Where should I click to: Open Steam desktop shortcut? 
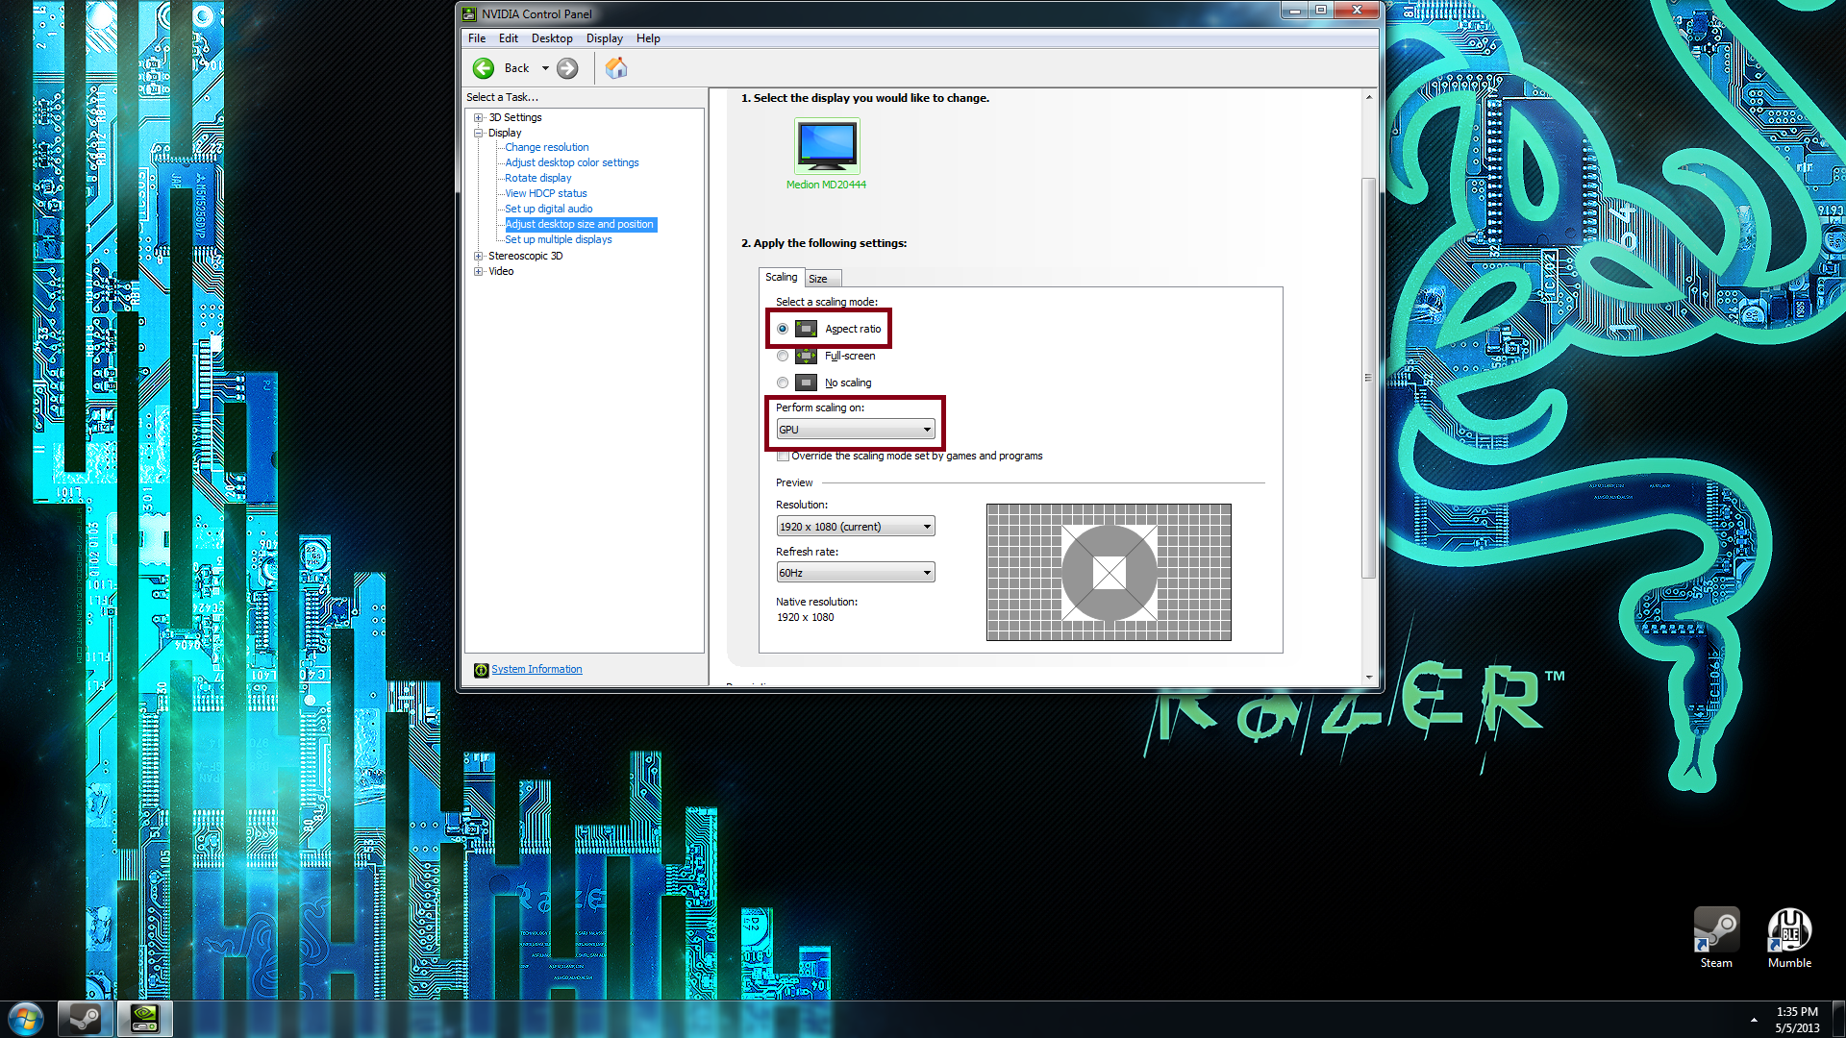coord(1716,938)
